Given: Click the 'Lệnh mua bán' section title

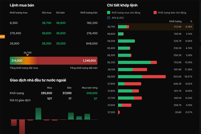Looking at the screenshot, I should (23, 5).
